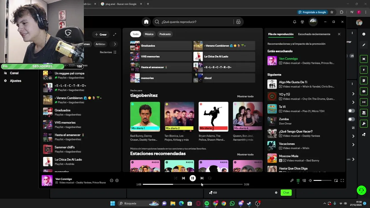Enter Spotify fullscreen mode
This screenshot has height=208, width=370.
point(342,181)
